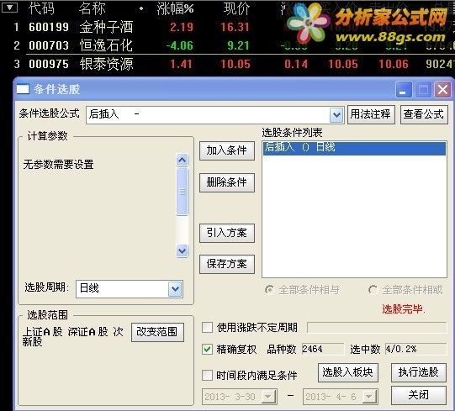455x411 pixels.
Task: Click parameter panel scroll up arrow
Action: click(183, 160)
